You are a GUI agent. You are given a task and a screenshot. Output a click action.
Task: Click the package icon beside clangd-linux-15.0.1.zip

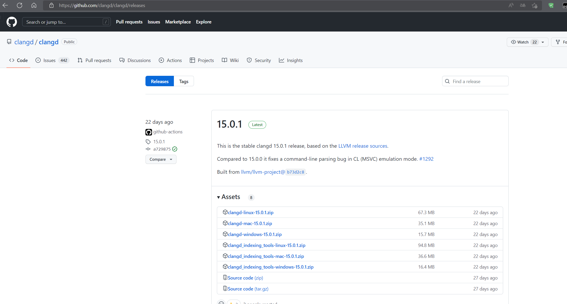225,212
